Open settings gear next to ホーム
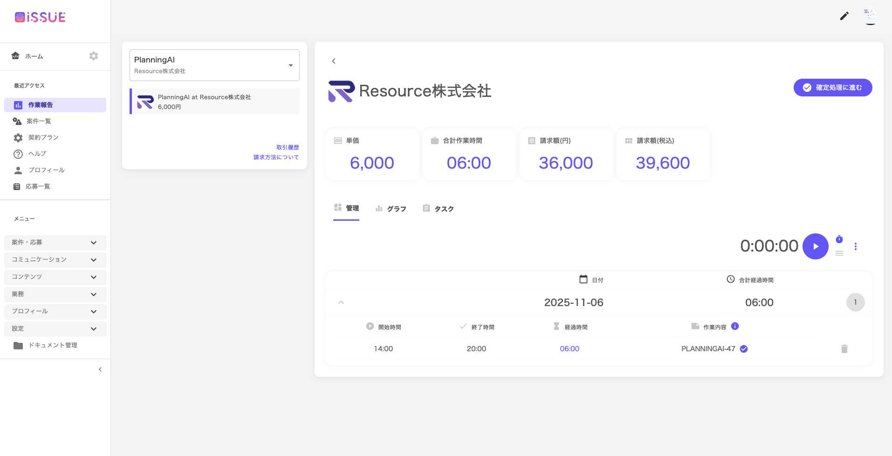The width and height of the screenshot is (892, 456). point(94,56)
